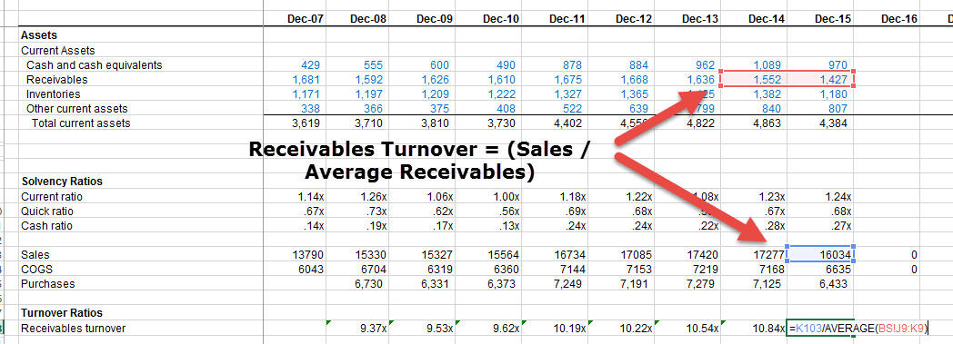
Task: Select Dec-07 receivables value 1,681
Action: (296, 80)
